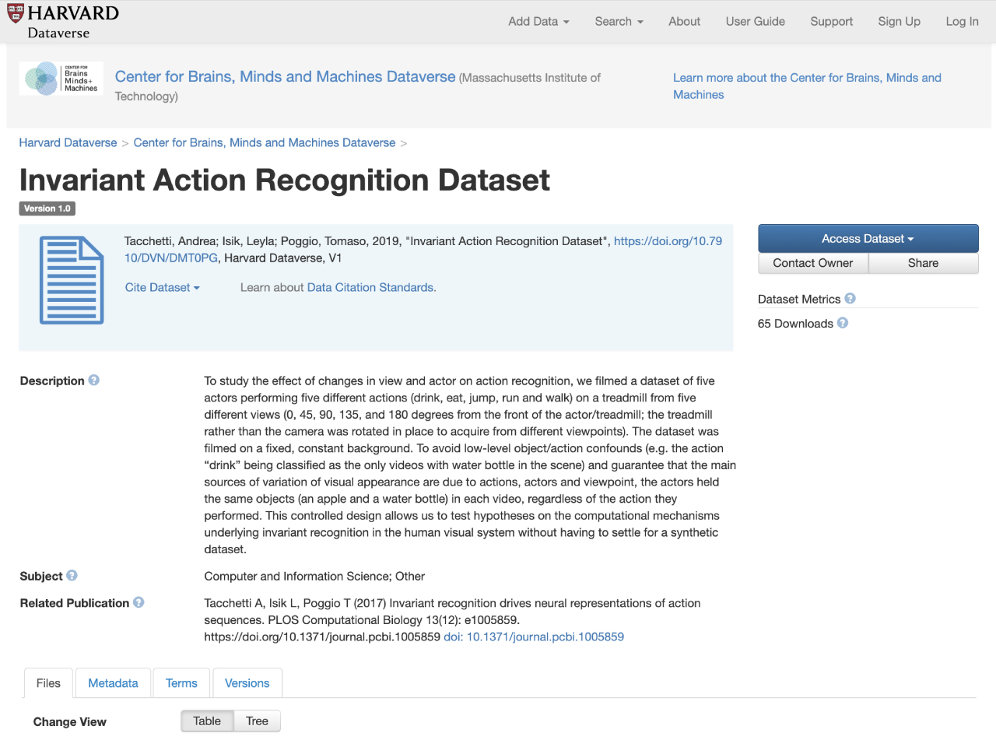Screen dimensions: 996x747
Task: Open the Support menu item
Action: pos(831,22)
